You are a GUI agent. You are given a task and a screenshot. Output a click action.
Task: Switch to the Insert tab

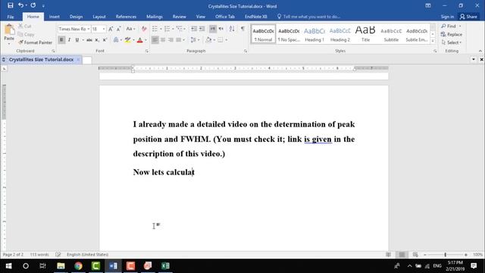[55, 17]
